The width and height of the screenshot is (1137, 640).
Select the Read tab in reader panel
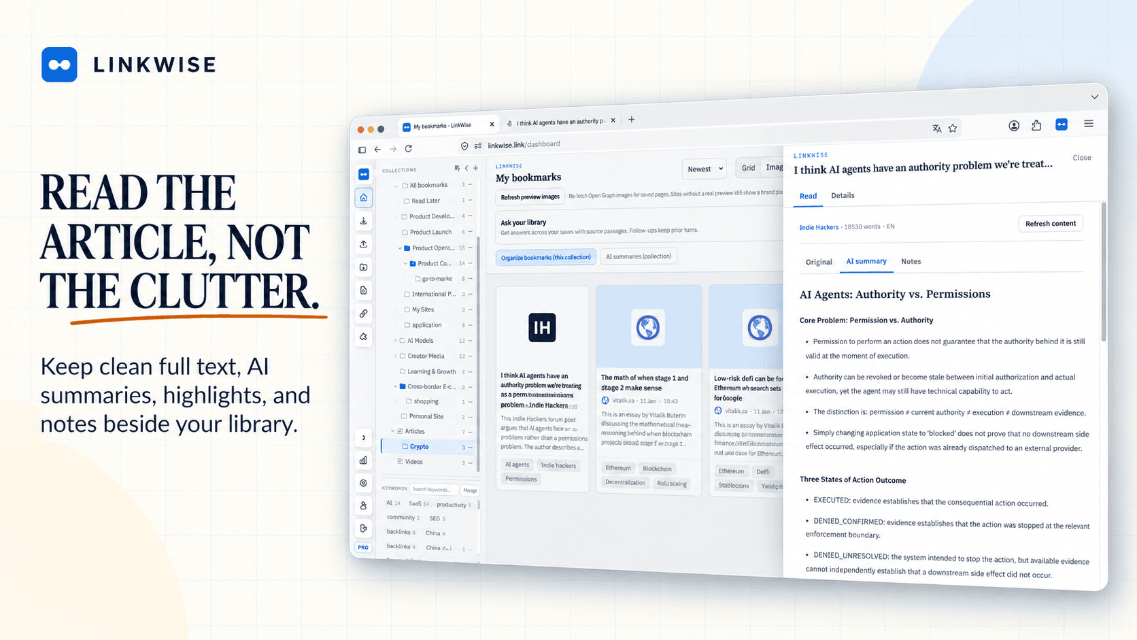808,196
